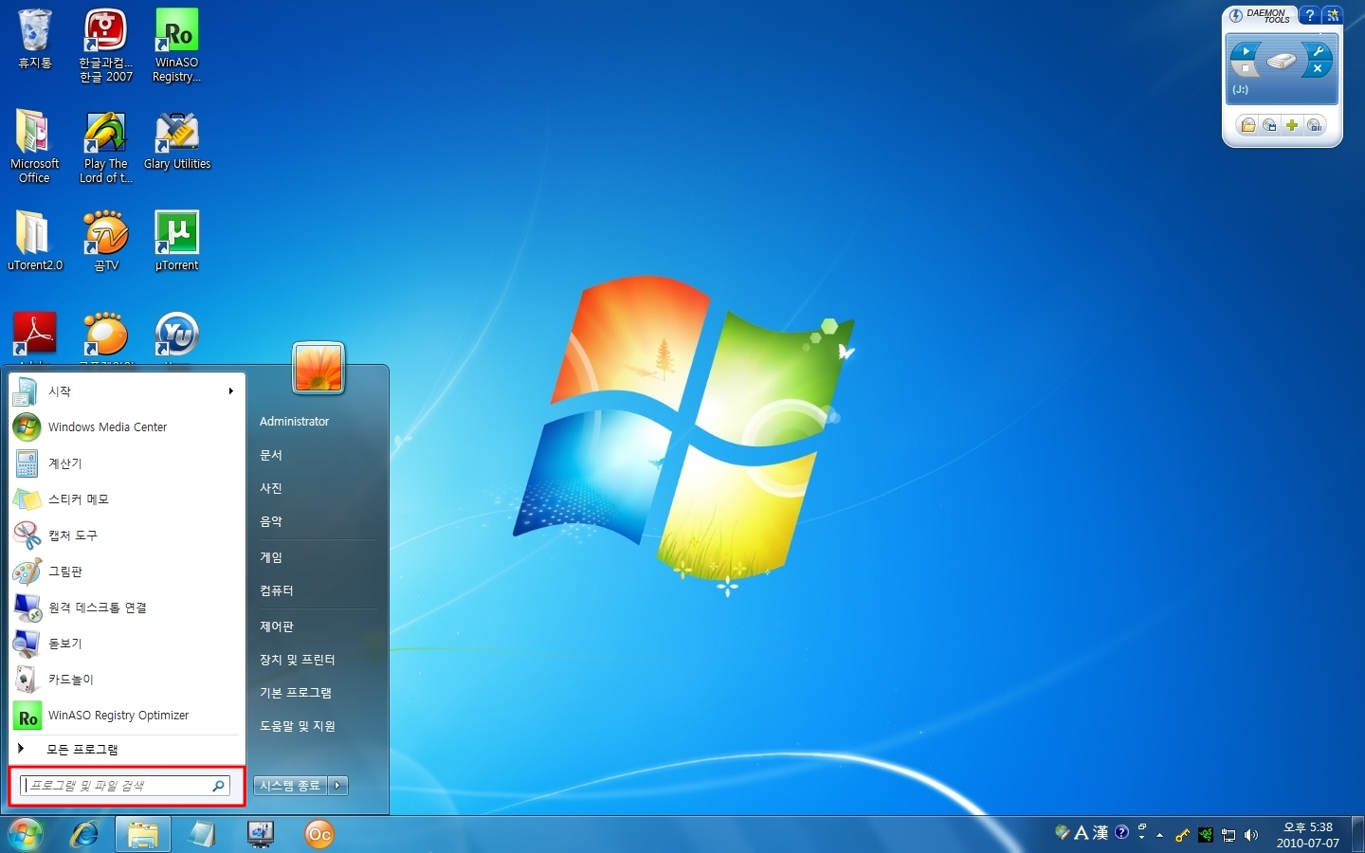Click the DAEMON Tools lightning logo

[x=1236, y=15]
